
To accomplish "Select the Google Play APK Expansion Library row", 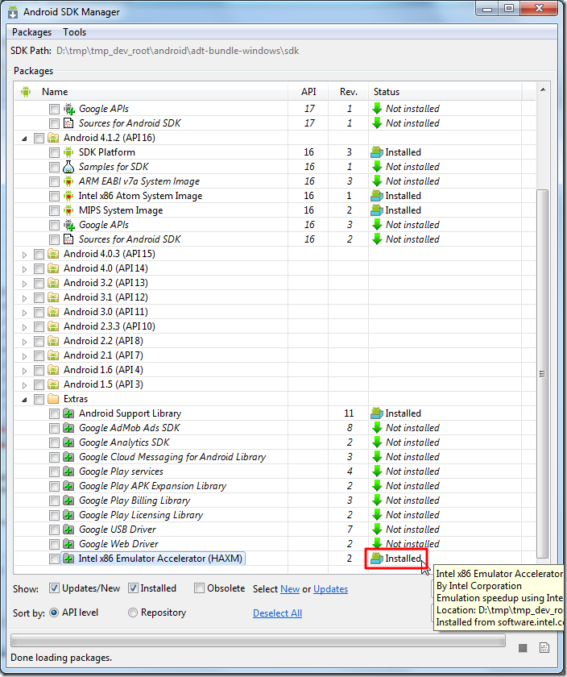I will (x=275, y=486).
